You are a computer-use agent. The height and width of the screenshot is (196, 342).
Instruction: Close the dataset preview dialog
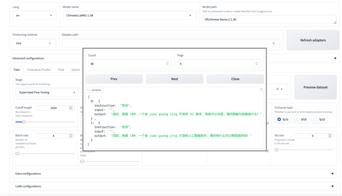click(x=235, y=79)
